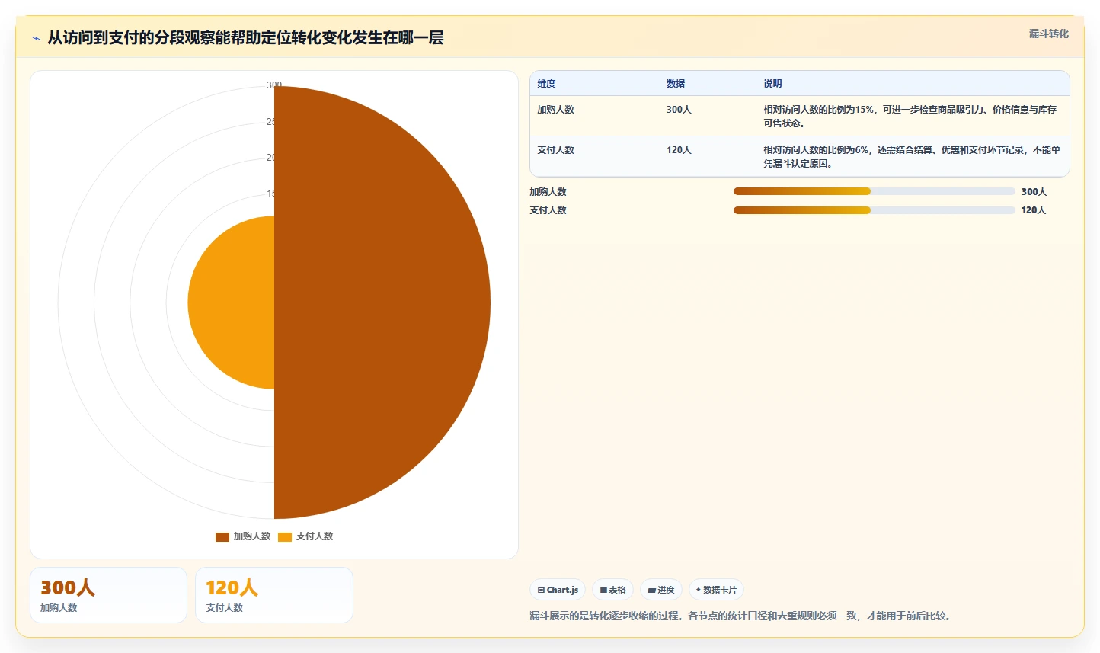Click the 数据 column header
This screenshot has width=1100, height=653.
[x=676, y=84]
